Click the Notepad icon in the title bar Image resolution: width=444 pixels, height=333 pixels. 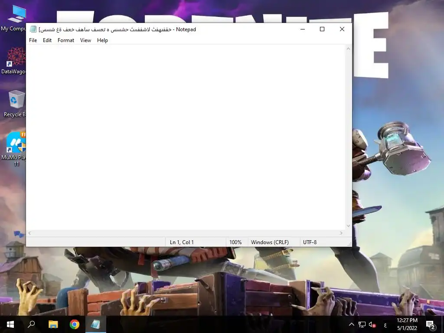pyautogui.click(x=33, y=29)
